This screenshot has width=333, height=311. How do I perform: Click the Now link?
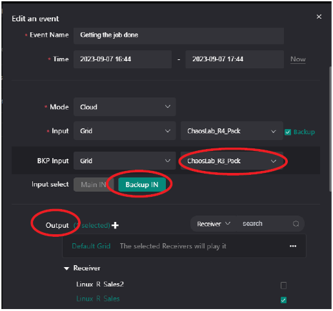(298, 59)
